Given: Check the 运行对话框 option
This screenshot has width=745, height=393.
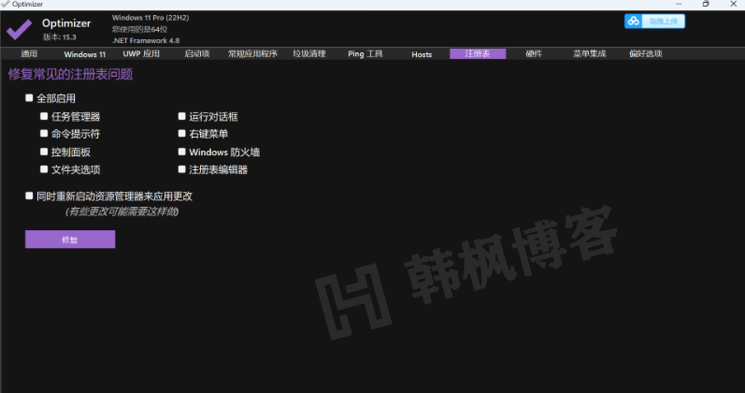Looking at the screenshot, I should (181, 116).
